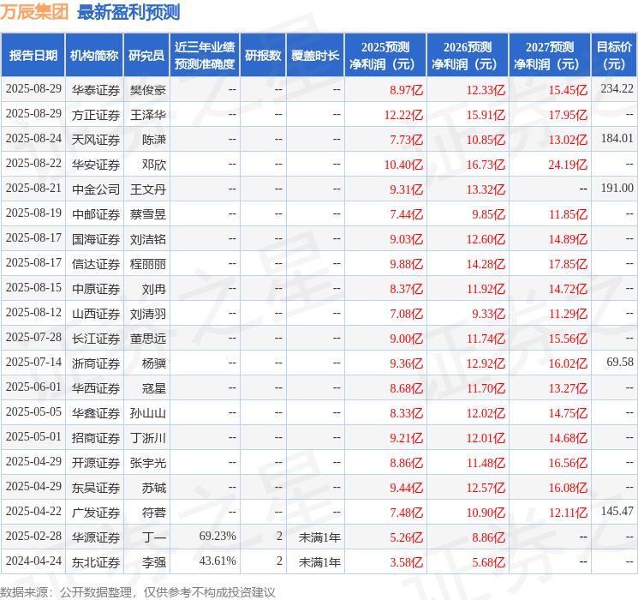Click the 报告日期 column header
Screen dimensions: 638x600
(33, 56)
